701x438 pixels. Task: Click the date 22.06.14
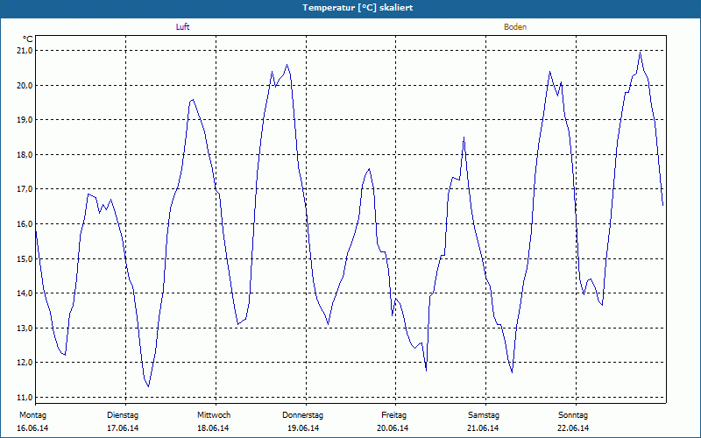[x=573, y=428]
